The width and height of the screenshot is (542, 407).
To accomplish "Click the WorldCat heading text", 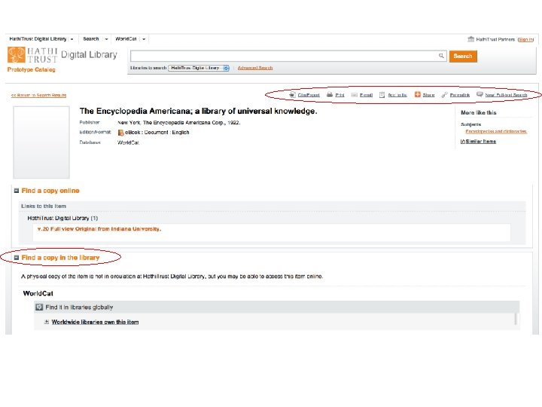I will (38, 293).
